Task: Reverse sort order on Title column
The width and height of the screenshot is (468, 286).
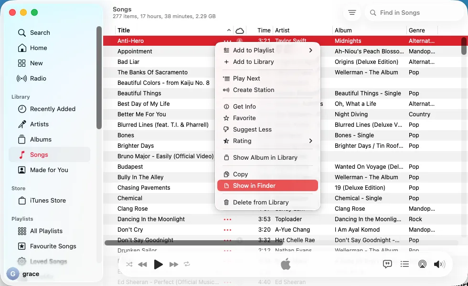Action: coord(228,30)
